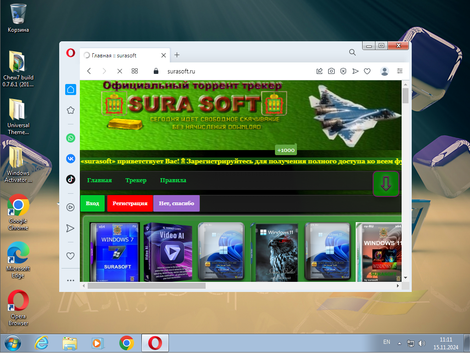Click the share/edit page icon in address bar
Viewport: 470px width, 353px height.
[319, 71]
